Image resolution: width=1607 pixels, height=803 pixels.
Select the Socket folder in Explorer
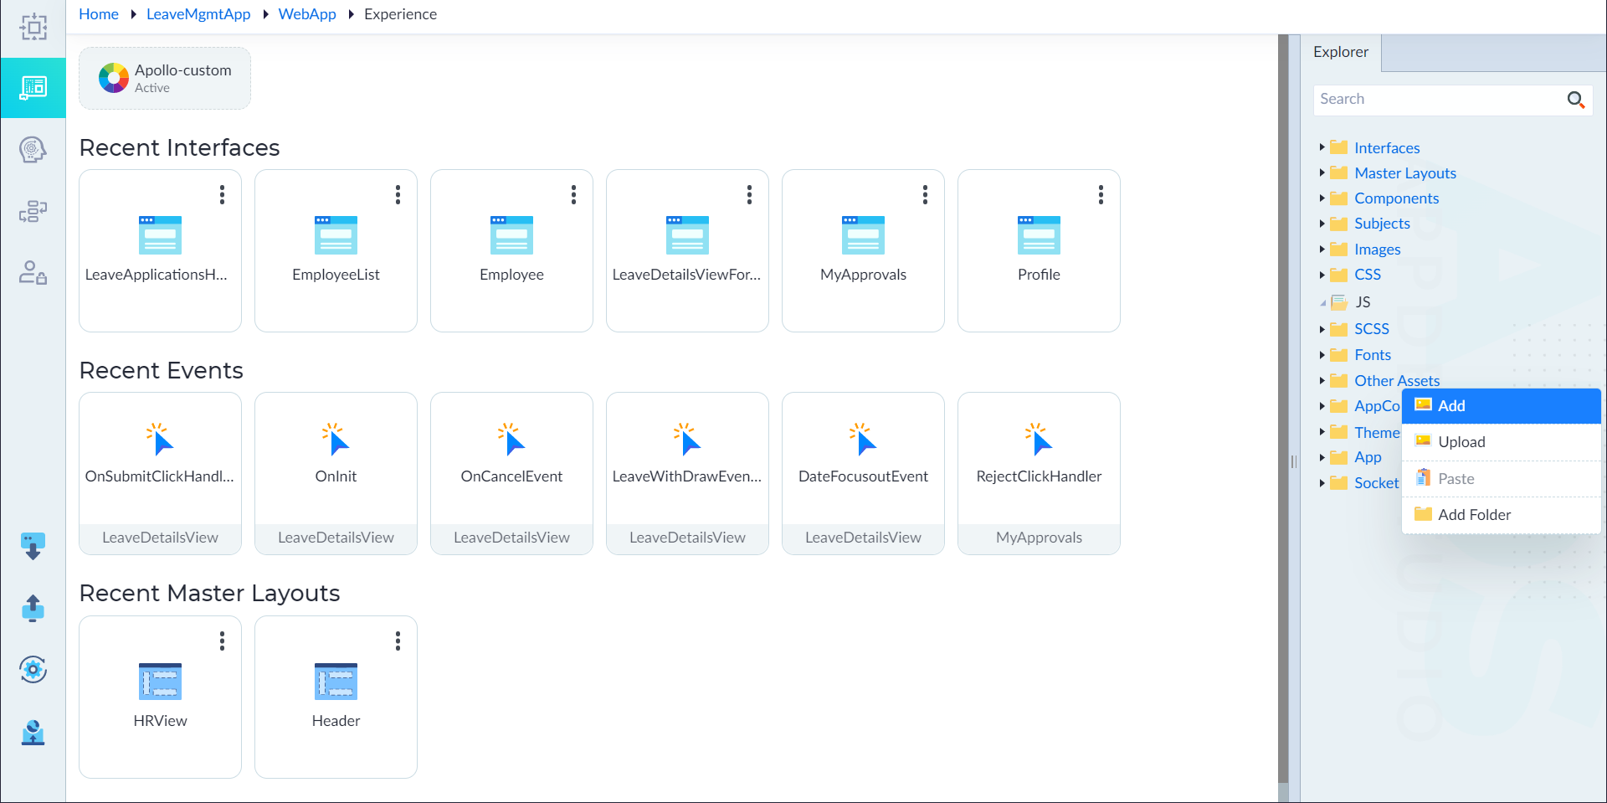click(x=1377, y=483)
